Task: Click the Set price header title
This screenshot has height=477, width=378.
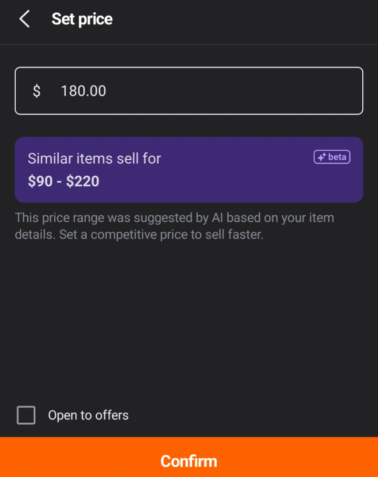Action: [x=82, y=19]
